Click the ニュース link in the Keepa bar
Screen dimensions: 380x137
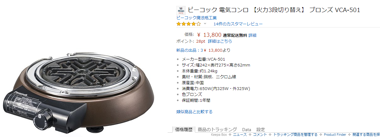click(240, 135)
